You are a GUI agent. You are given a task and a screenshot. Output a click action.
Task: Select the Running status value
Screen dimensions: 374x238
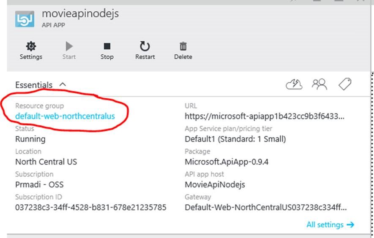(x=30, y=139)
